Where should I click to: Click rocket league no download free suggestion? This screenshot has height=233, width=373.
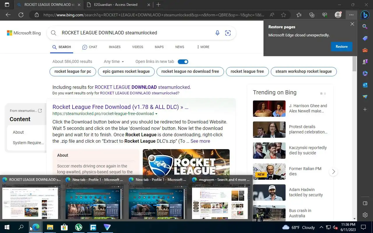tap(190, 71)
